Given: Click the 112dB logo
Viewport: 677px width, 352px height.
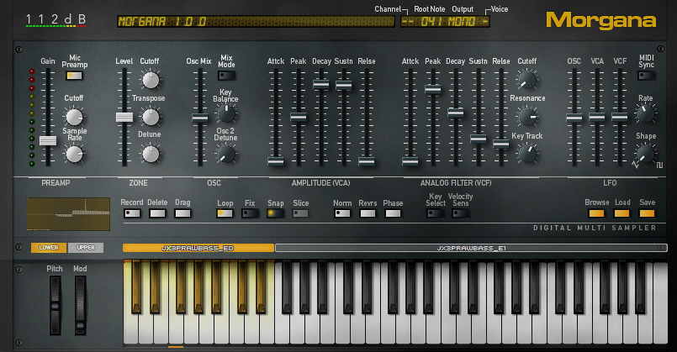Looking at the screenshot, I should click(56, 19).
